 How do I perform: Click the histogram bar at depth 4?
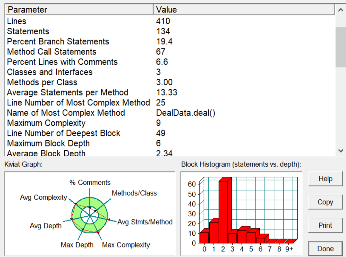pos(242,237)
